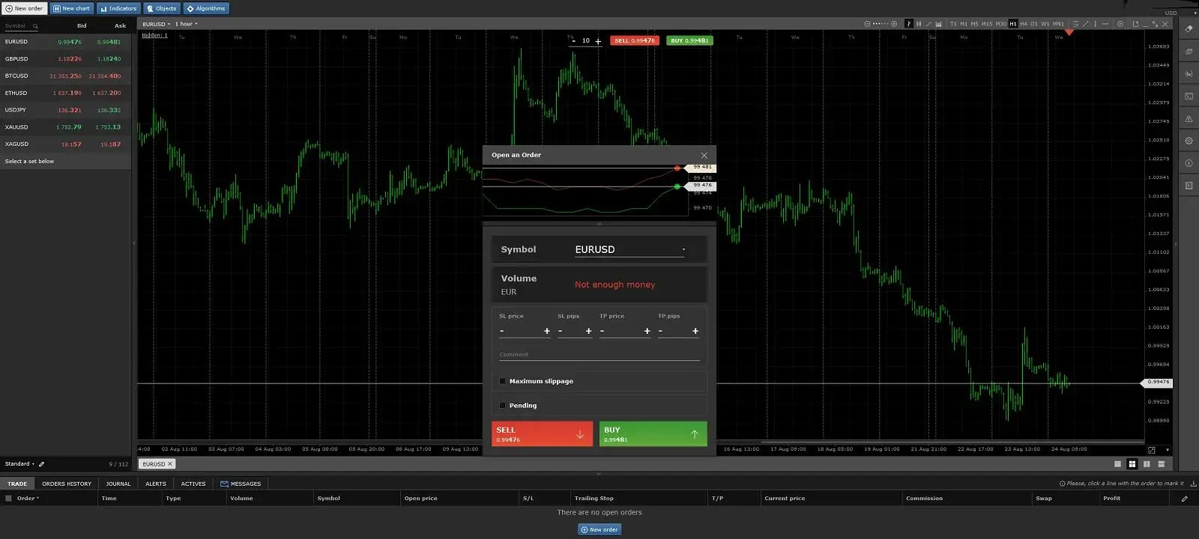
Task: Close the Open an Order dialog
Action: pos(704,156)
